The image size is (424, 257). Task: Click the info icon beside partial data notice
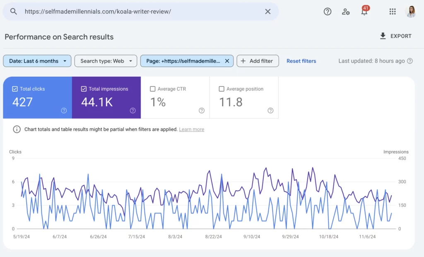tap(17, 129)
